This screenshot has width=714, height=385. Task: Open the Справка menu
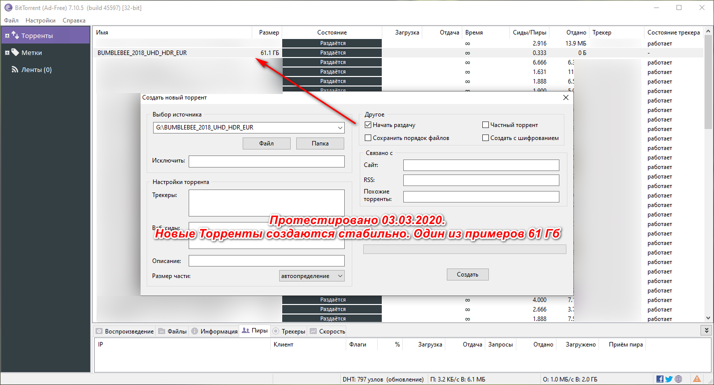point(74,20)
